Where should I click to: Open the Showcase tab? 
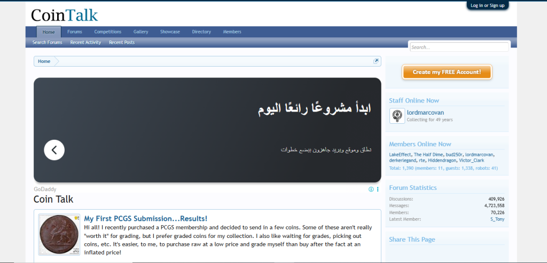click(170, 31)
